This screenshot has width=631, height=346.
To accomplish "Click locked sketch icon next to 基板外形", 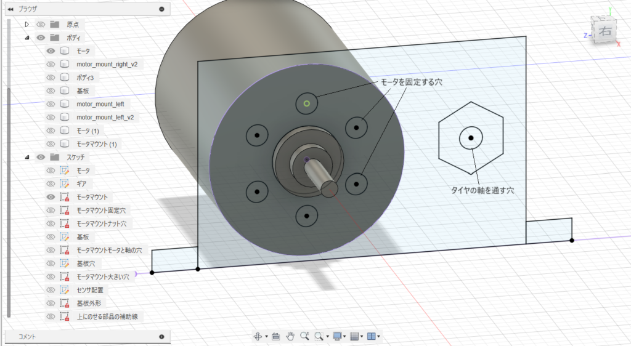I will (64, 303).
